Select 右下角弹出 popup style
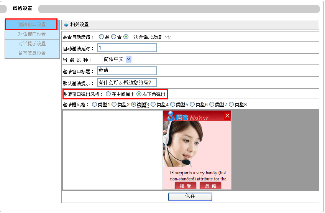This screenshot has width=325, height=213. 139,94
